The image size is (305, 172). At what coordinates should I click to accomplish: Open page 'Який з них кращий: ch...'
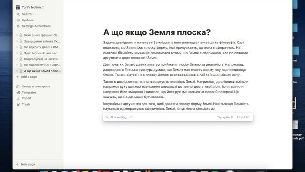coord(41,35)
